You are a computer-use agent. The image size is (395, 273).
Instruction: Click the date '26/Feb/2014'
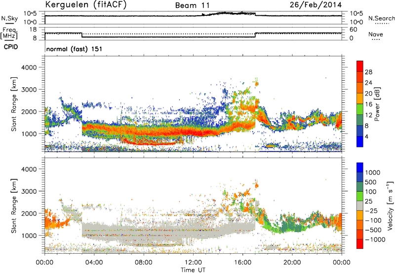[316, 5]
